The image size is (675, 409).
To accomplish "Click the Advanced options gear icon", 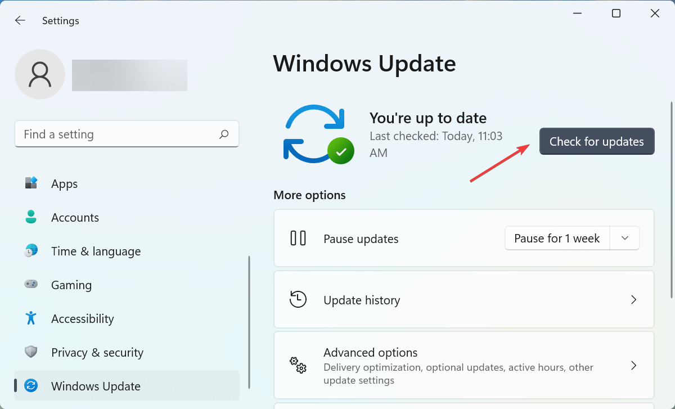I will click(298, 366).
